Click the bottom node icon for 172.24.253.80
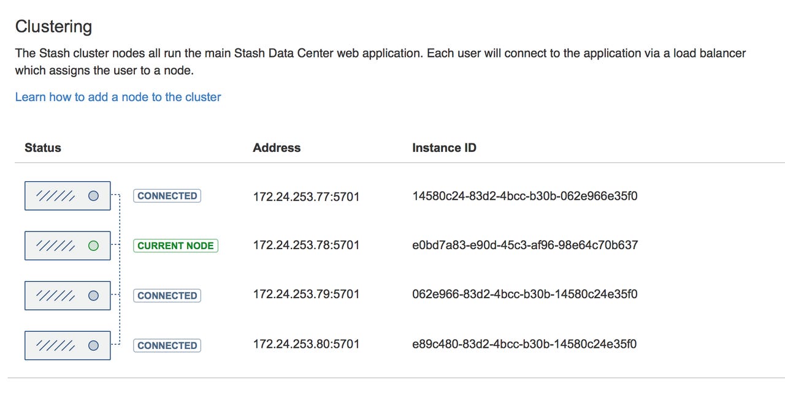This screenshot has height=420, width=785. (67, 345)
